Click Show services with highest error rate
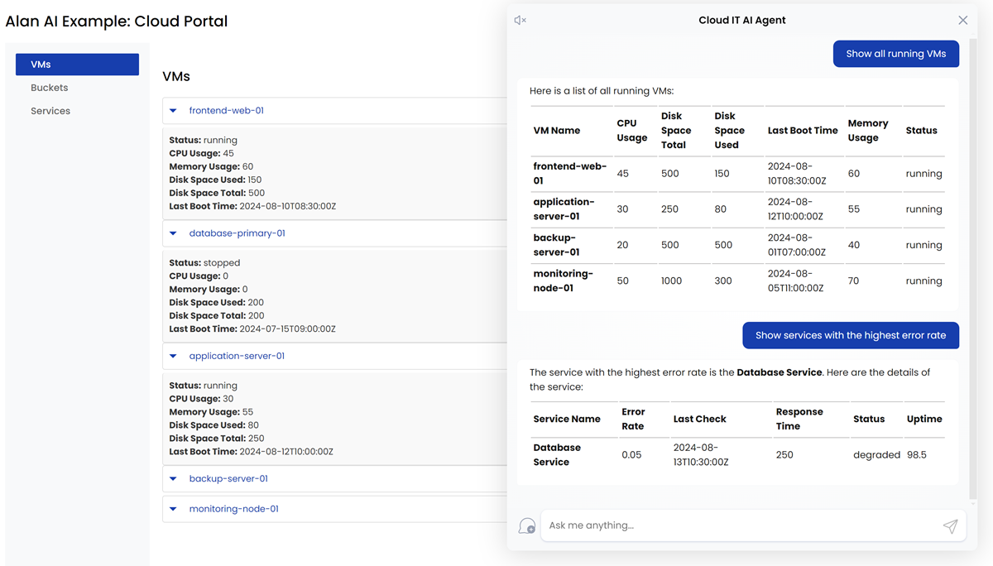This screenshot has height=566, width=993. (850, 335)
